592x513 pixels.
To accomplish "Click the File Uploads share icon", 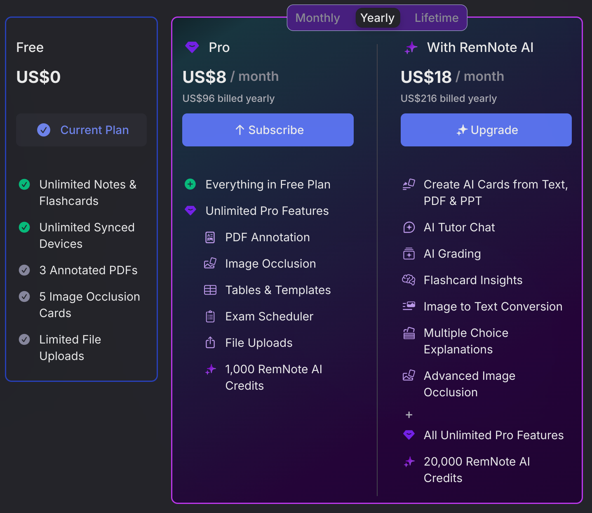I will tap(210, 343).
